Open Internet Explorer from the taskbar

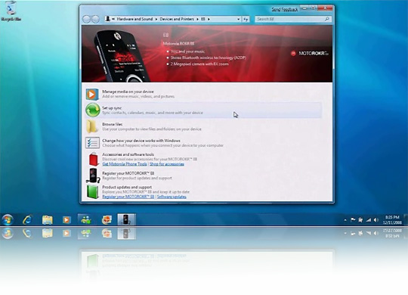pyautogui.click(x=28, y=219)
